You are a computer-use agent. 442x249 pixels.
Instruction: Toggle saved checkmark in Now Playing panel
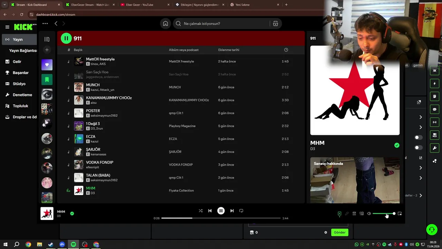click(397, 145)
